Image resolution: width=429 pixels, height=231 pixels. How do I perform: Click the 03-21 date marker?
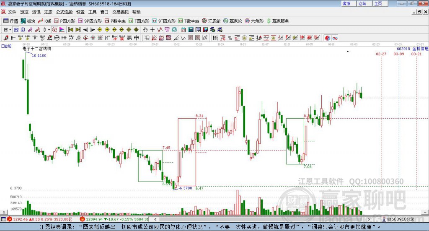[416, 54]
